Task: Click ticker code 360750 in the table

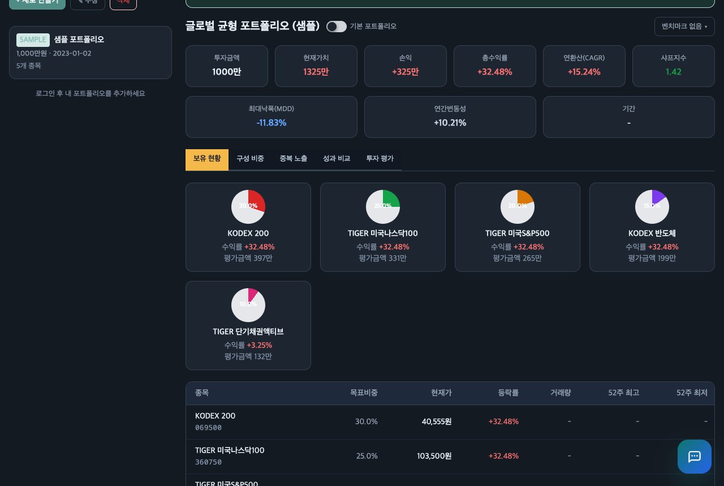Action: pos(209,462)
